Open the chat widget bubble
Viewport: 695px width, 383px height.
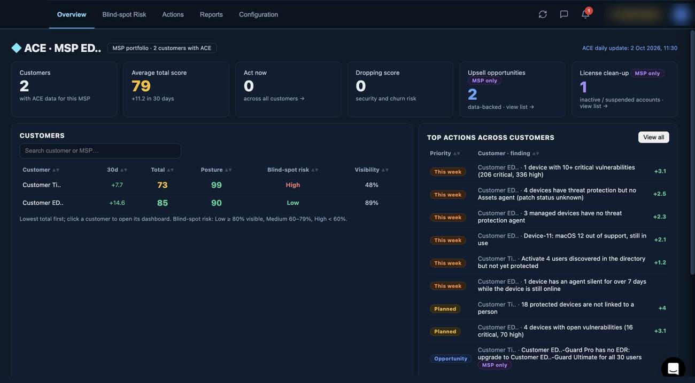[673, 369]
